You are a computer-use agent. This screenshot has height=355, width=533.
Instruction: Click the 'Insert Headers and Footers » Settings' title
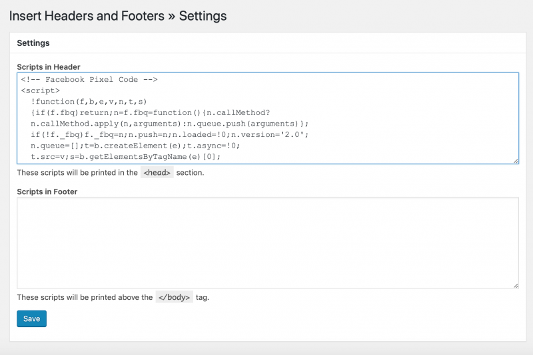tap(118, 16)
